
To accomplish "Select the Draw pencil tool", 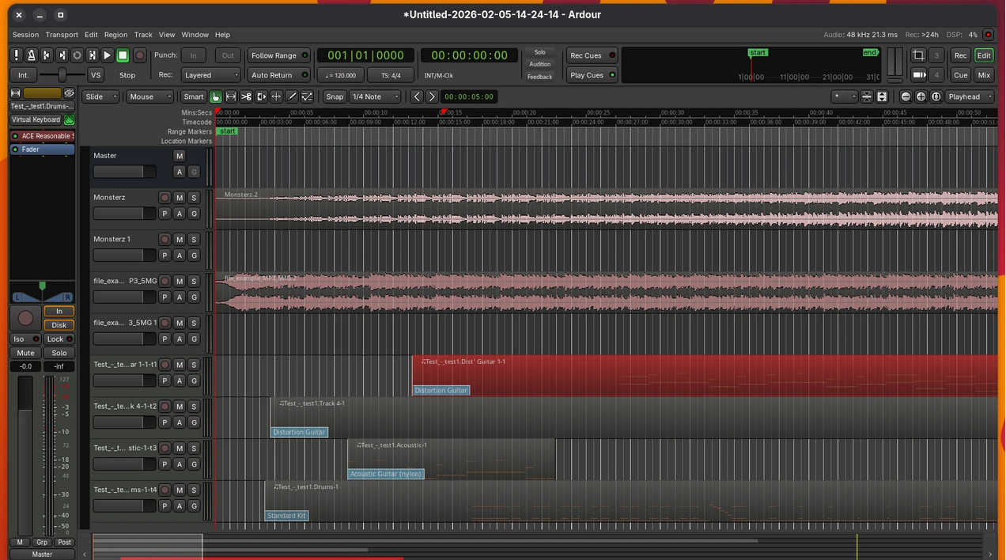I will pos(292,96).
